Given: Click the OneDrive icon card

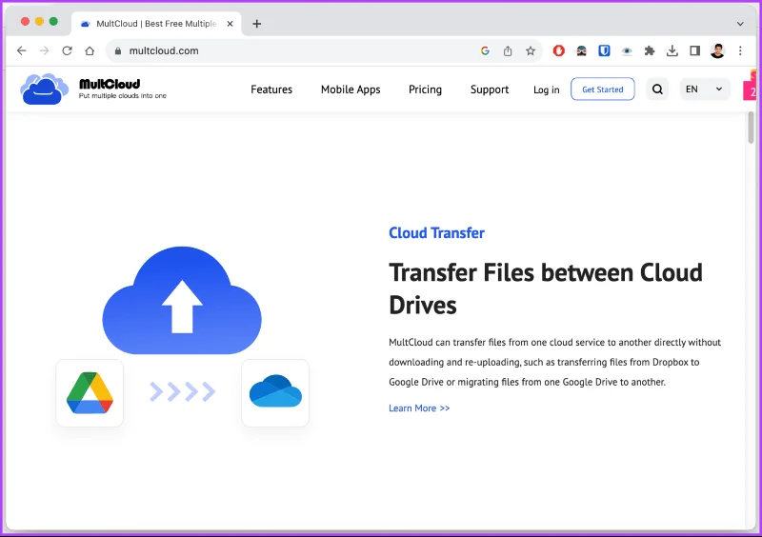Looking at the screenshot, I should coord(275,392).
